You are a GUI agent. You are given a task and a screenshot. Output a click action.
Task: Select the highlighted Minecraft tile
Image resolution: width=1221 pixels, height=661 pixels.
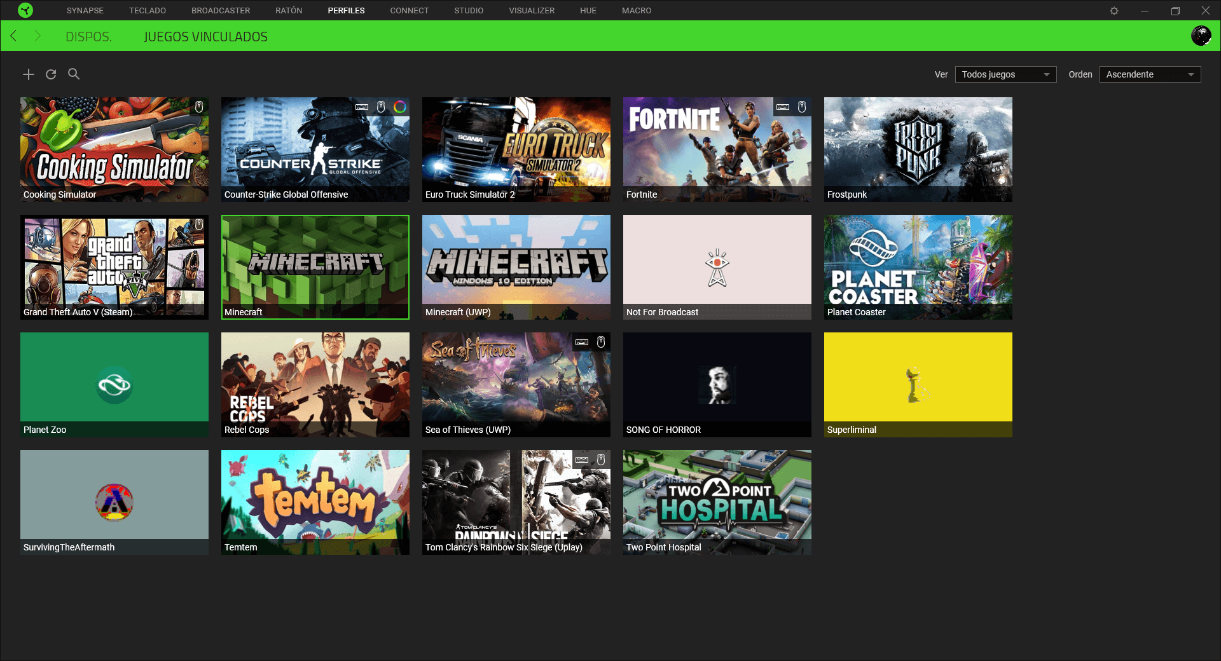pos(315,267)
